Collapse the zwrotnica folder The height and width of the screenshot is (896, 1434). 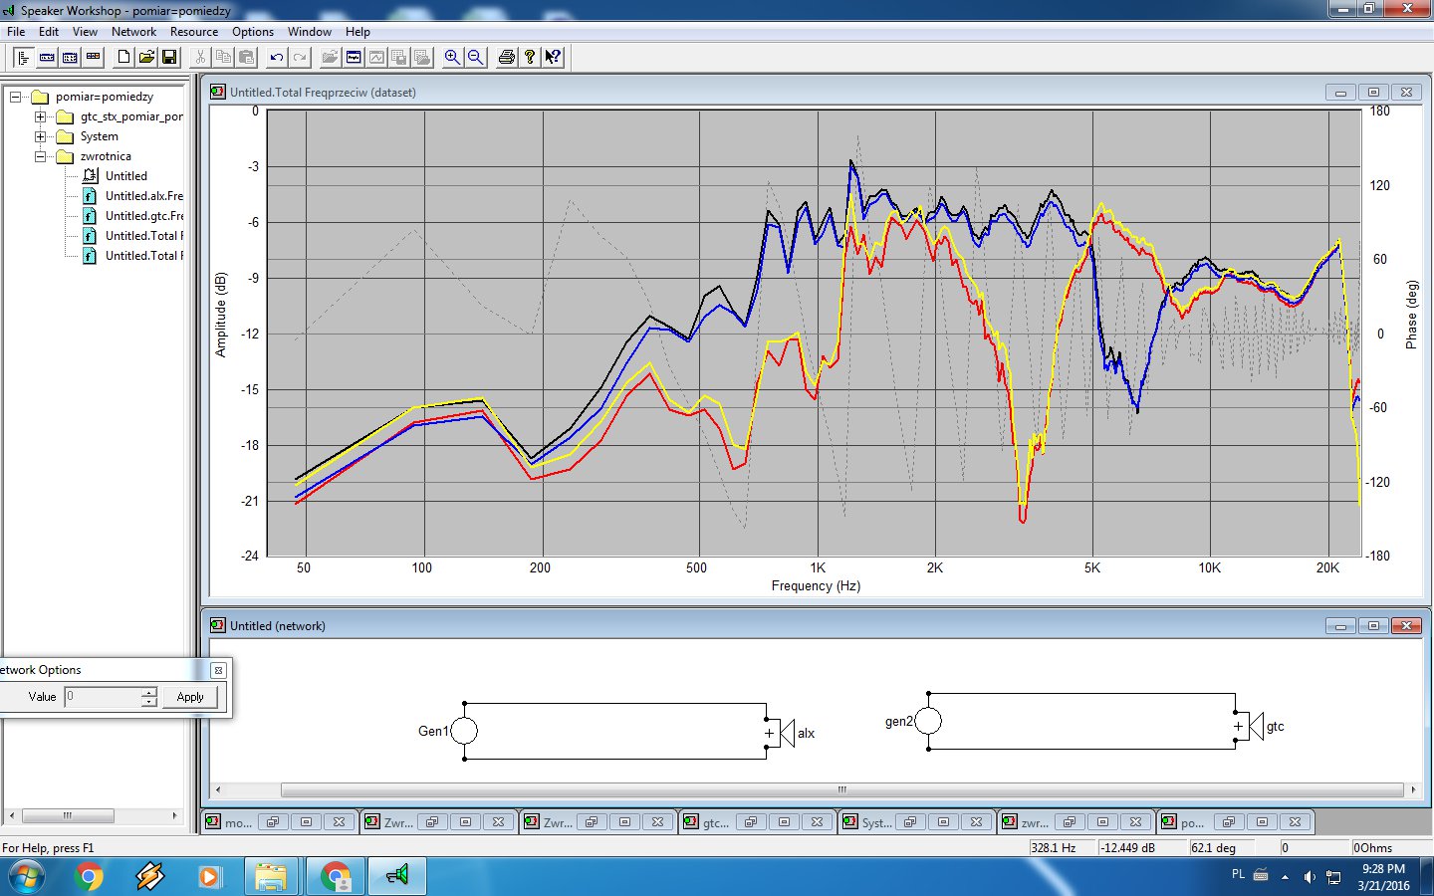click(x=40, y=156)
